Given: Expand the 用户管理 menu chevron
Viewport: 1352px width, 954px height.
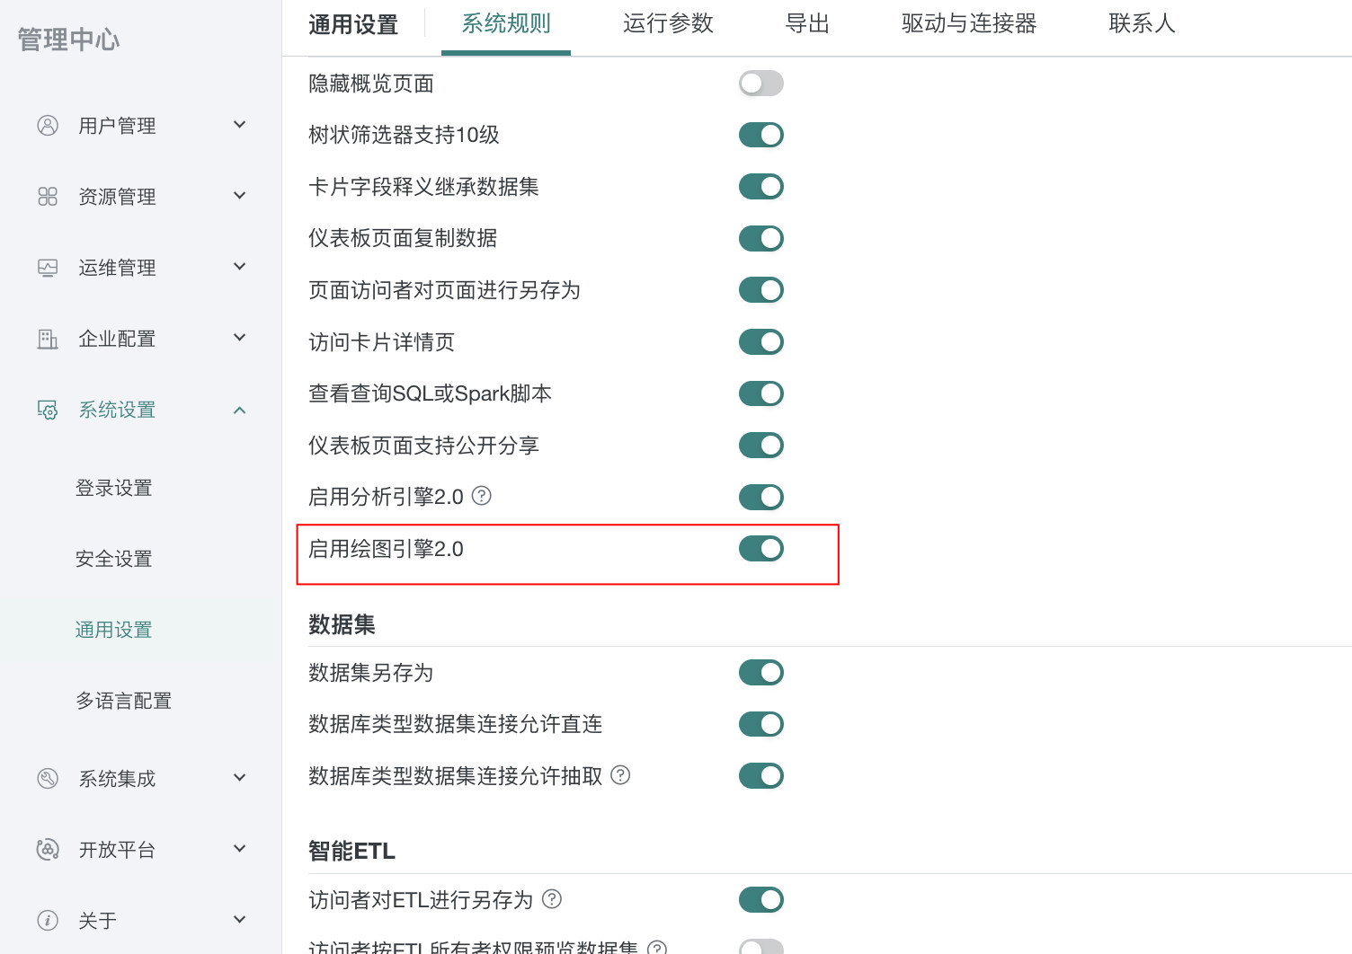Looking at the screenshot, I should click(239, 125).
